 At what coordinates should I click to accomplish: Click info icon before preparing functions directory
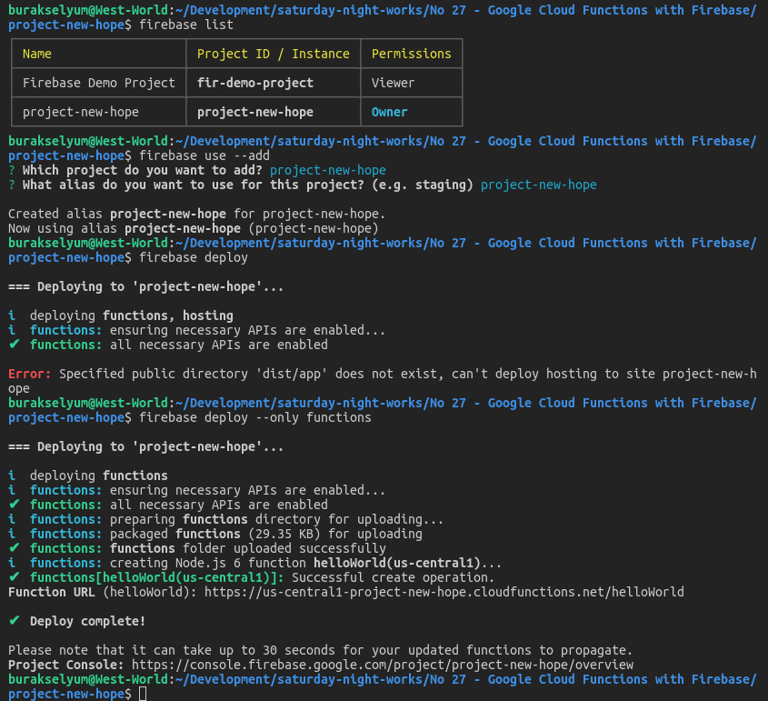pyautogui.click(x=12, y=519)
